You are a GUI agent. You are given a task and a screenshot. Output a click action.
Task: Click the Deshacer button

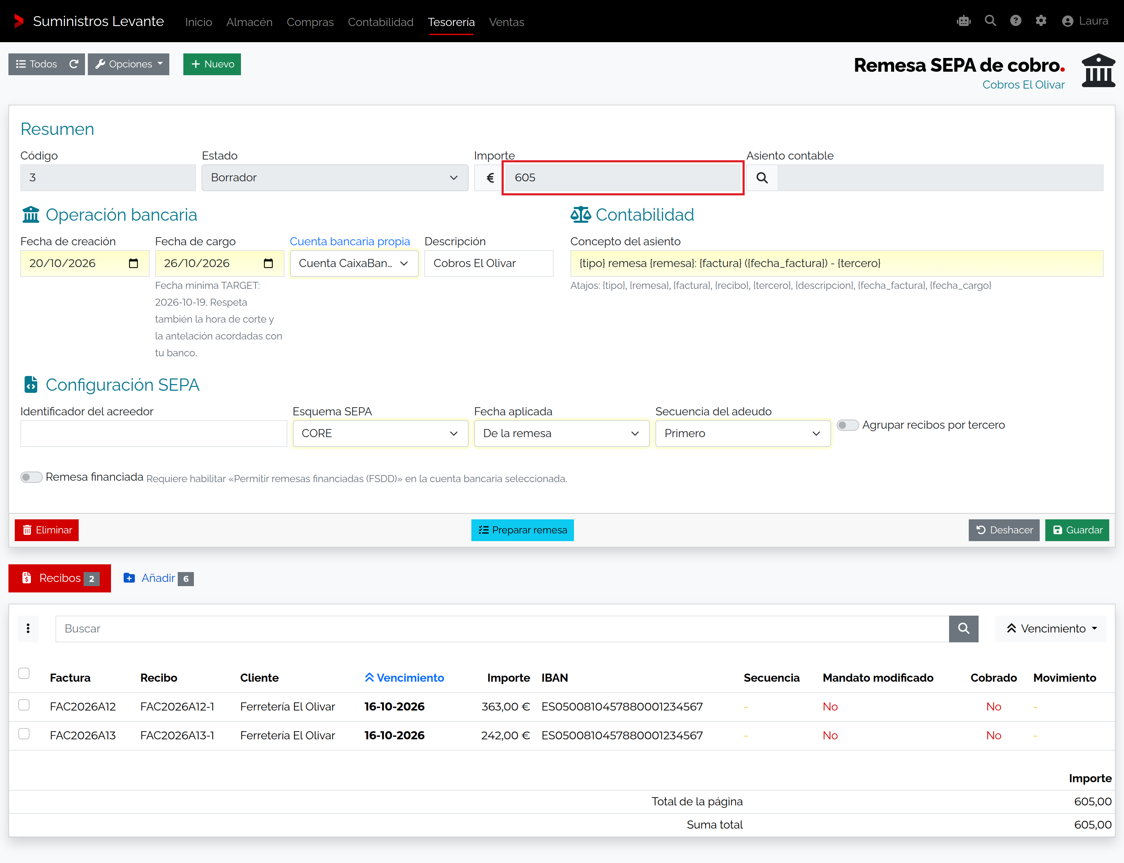click(x=1004, y=530)
